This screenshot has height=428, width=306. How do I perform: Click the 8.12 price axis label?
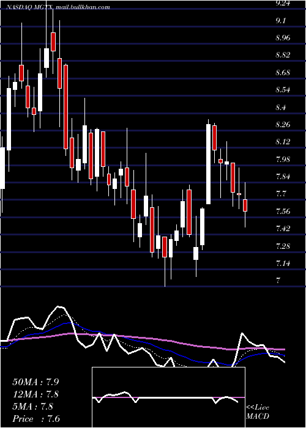click(x=283, y=142)
